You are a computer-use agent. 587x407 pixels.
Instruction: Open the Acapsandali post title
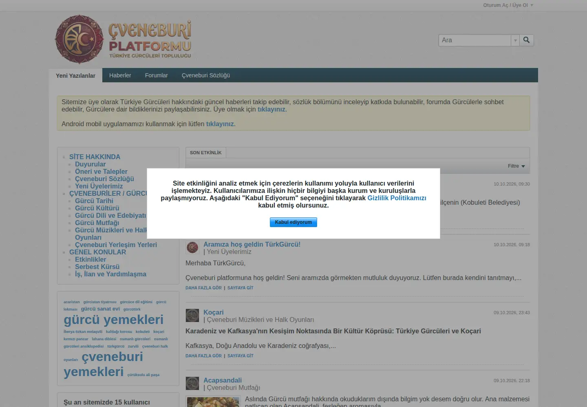pos(223,380)
